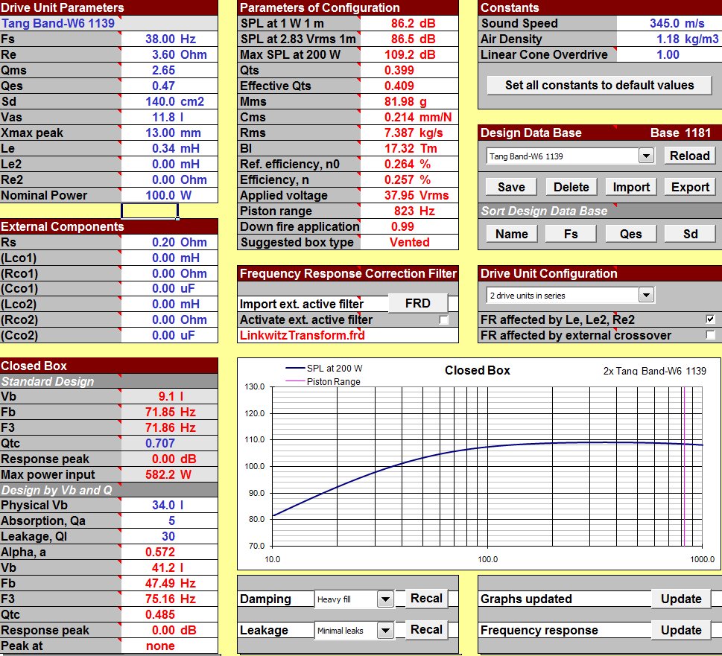This screenshot has width=722, height=656.
Task: Sort database by Name
Action: [x=511, y=234]
